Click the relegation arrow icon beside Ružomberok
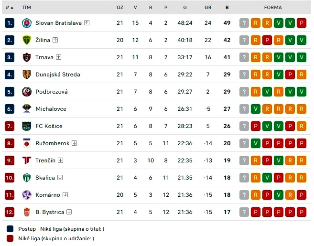The image size is (314, 246). [x=74, y=143]
